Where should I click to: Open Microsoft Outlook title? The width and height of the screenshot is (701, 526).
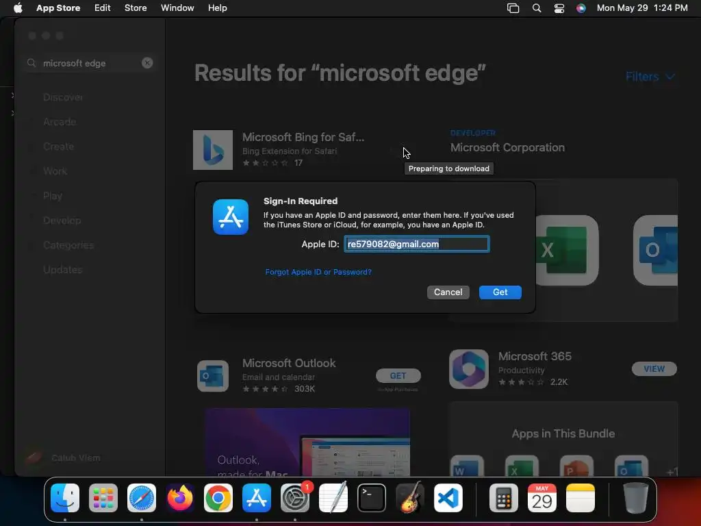point(289,363)
